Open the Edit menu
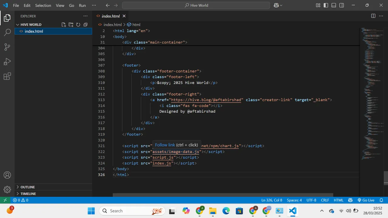Screen dimensions: 388x218 [x=27, y=5]
